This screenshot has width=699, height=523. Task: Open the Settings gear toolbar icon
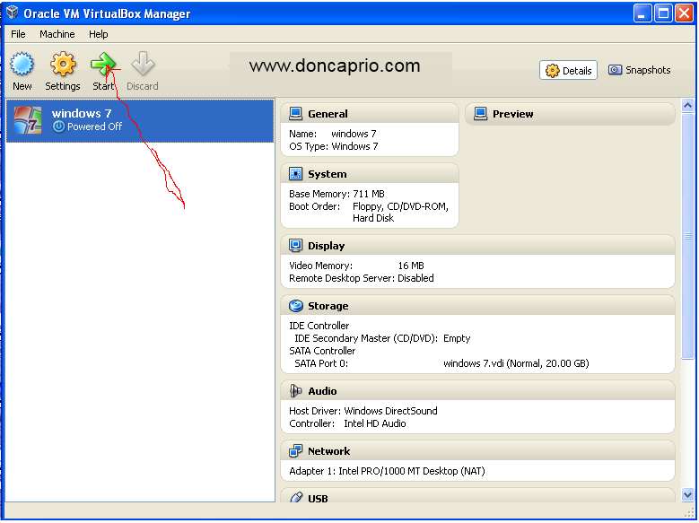pyautogui.click(x=63, y=64)
